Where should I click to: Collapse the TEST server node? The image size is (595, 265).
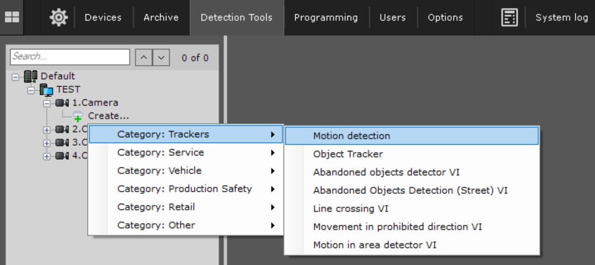click(31, 90)
